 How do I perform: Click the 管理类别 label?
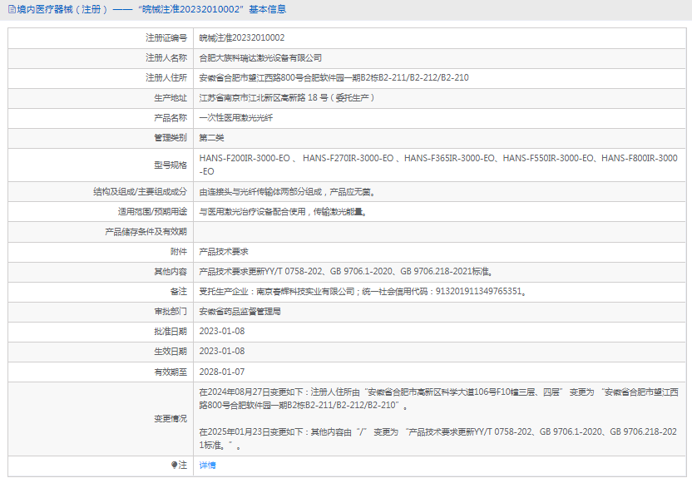[x=171, y=137]
